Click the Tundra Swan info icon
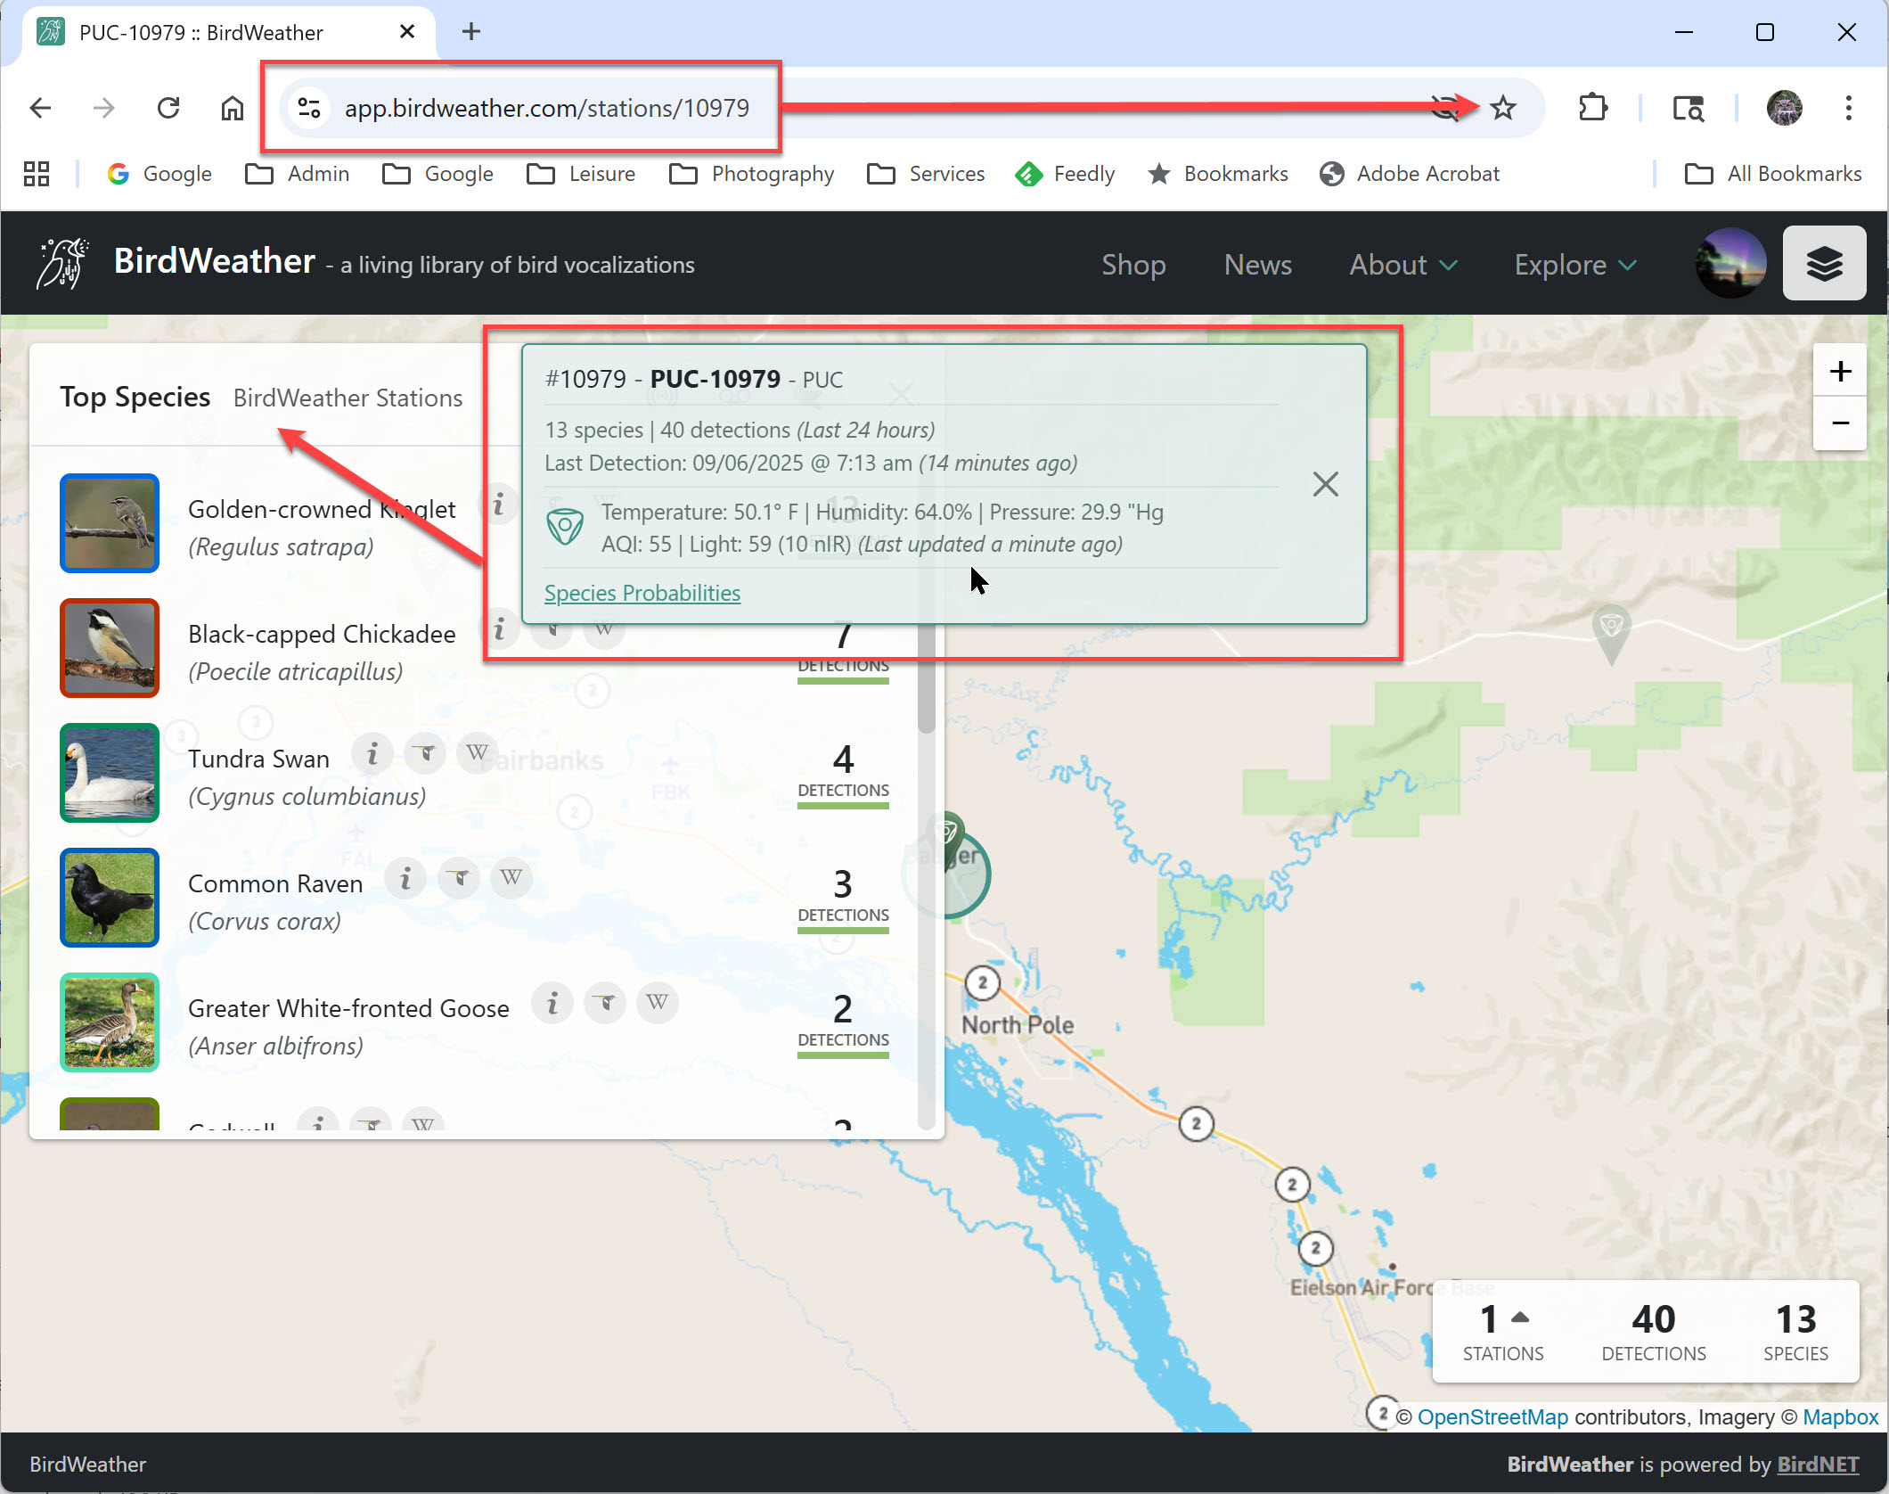Image resolution: width=1889 pixels, height=1494 pixels. click(372, 754)
